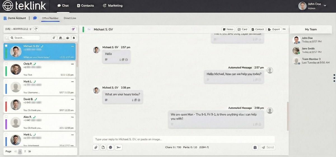Viewport: 336px width, 157px height.
Task: Check the box for David B. conversation
Action: [6, 99]
